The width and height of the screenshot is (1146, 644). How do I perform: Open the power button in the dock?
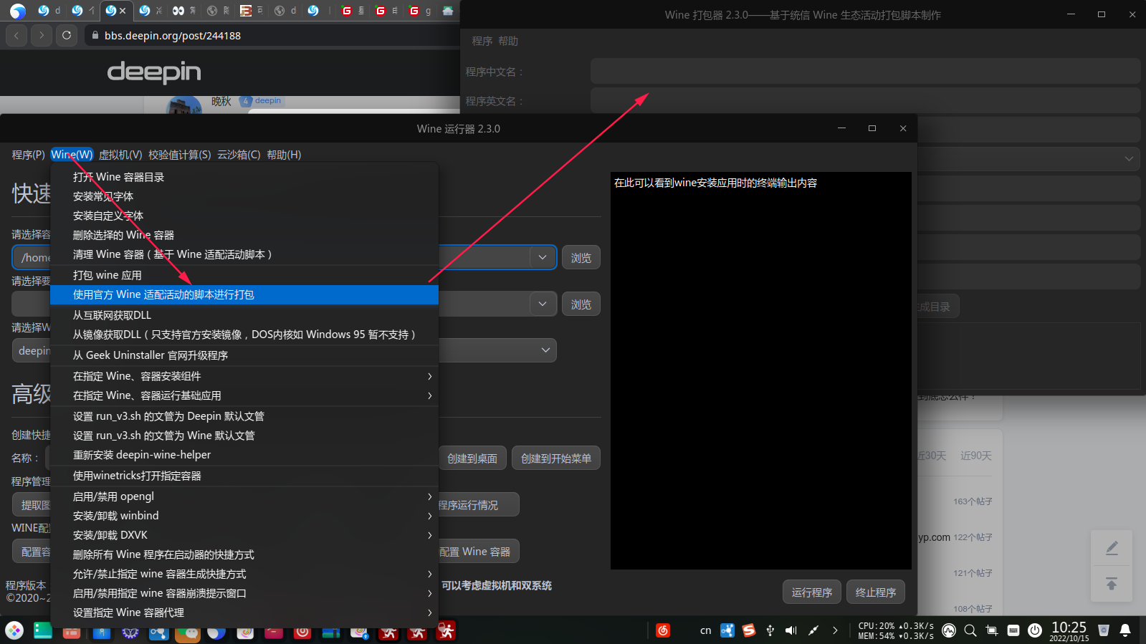coord(1035,630)
